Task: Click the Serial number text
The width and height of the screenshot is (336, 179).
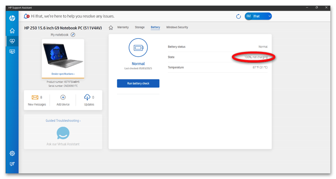Action: coord(63,86)
